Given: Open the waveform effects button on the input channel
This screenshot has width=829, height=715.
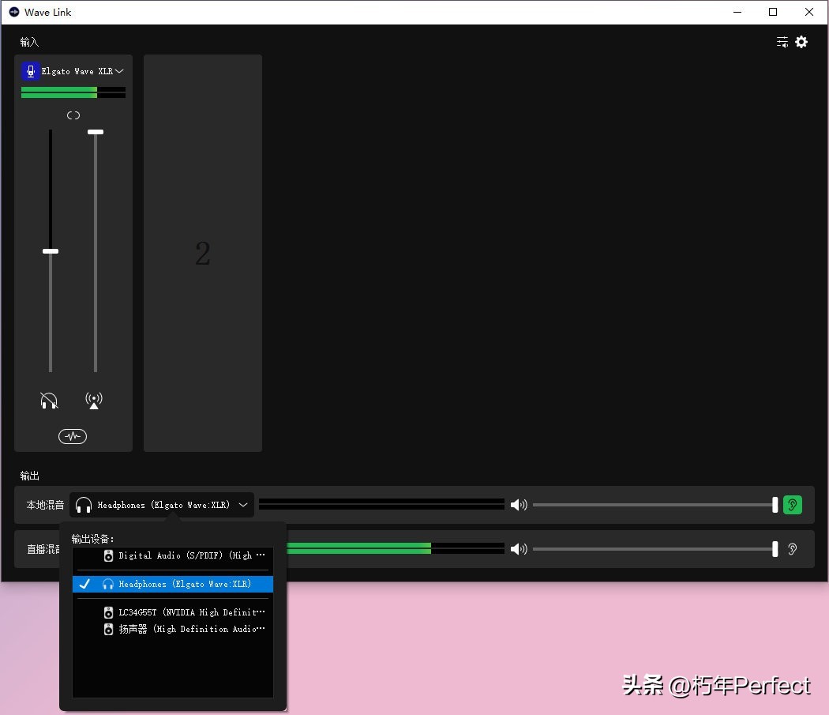Looking at the screenshot, I should point(73,436).
